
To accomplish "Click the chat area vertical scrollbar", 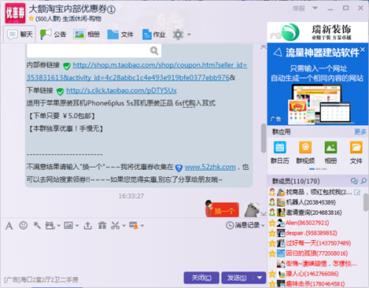I will point(263,138).
